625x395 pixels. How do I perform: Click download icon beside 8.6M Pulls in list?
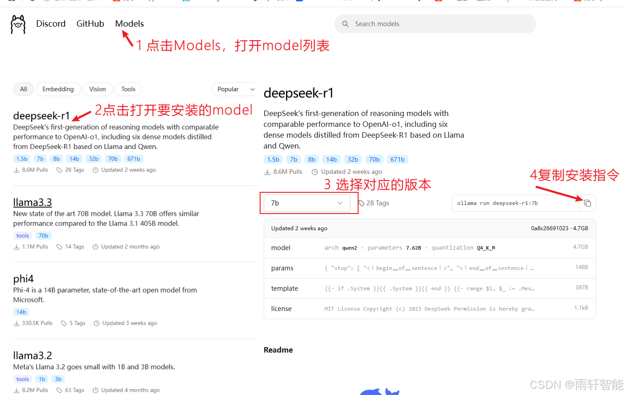tap(17, 170)
